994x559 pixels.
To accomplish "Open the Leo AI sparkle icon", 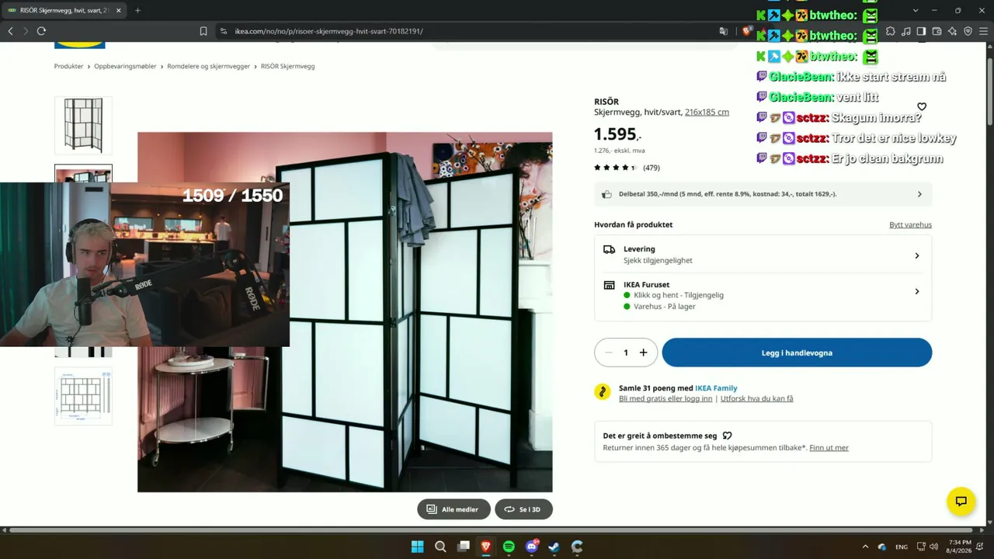I will (952, 31).
